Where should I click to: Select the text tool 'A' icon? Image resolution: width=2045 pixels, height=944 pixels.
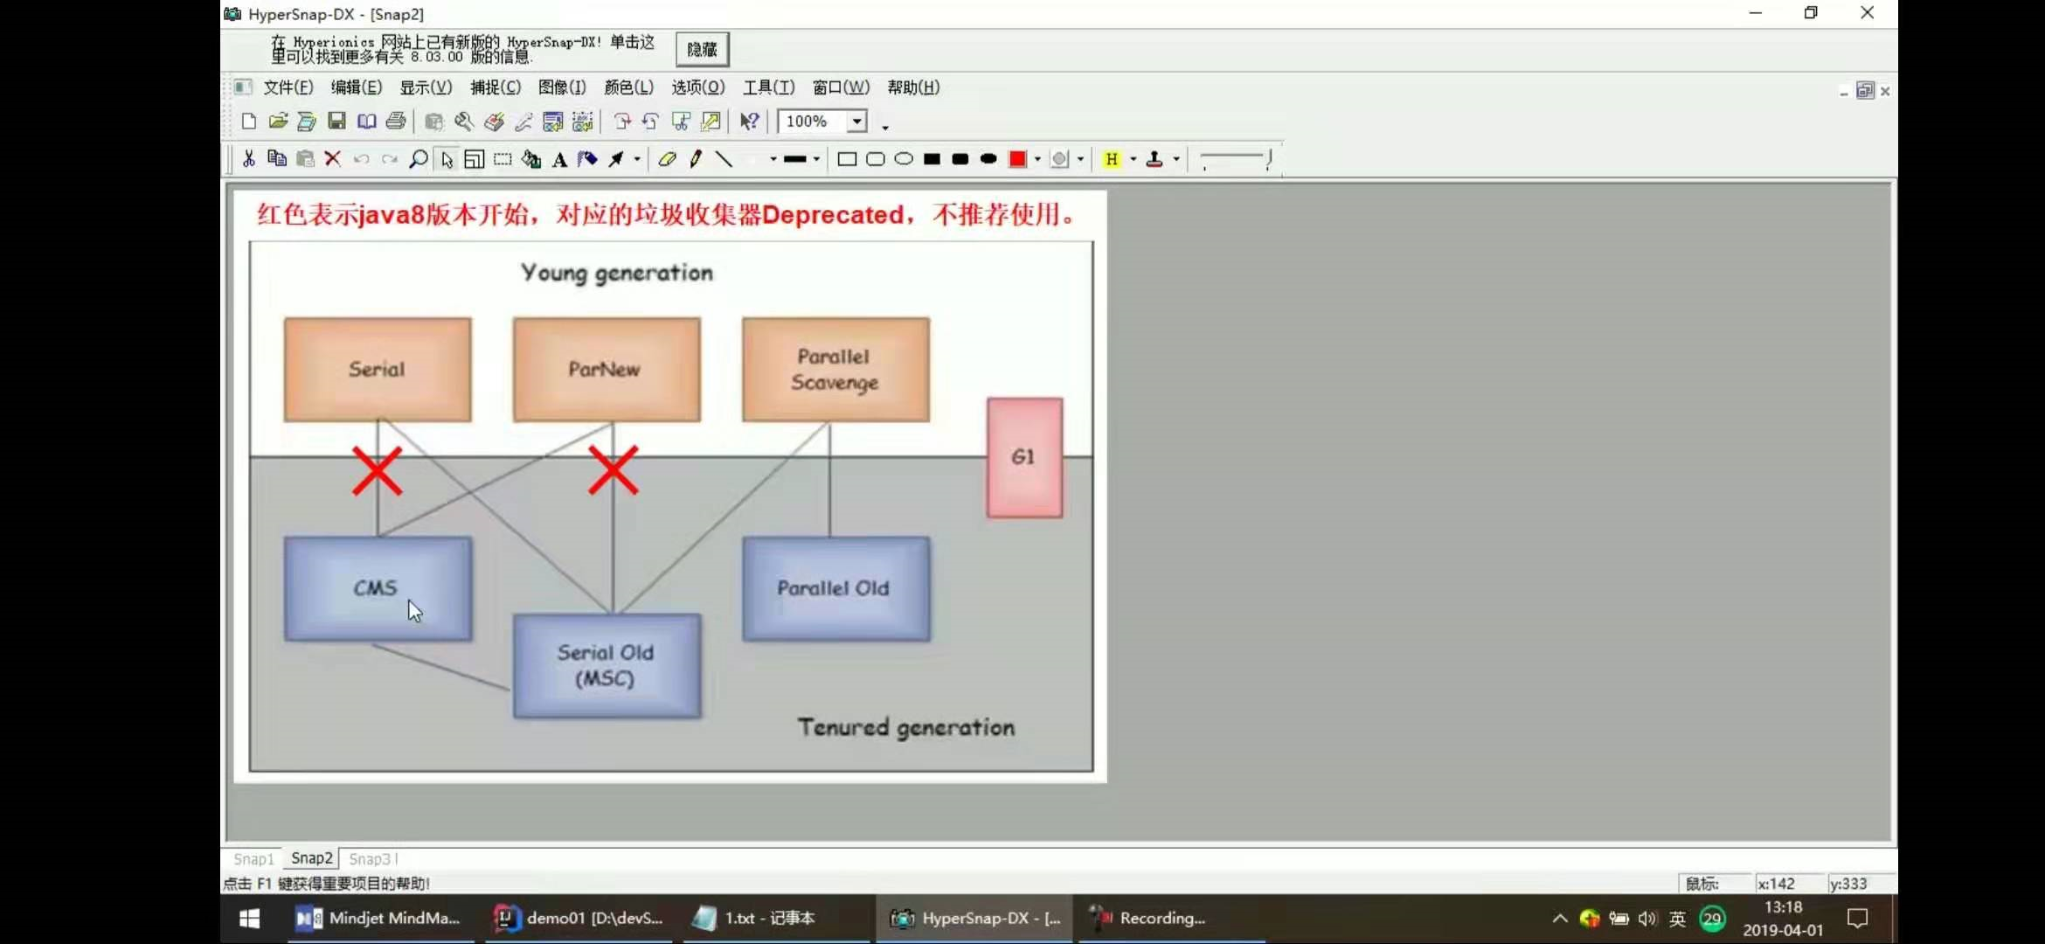(559, 159)
